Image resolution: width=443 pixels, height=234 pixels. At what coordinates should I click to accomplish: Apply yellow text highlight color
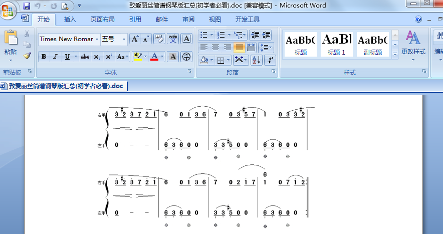(138, 57)
